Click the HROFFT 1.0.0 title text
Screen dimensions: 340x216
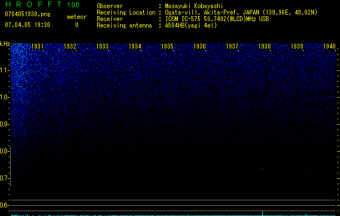42,4
